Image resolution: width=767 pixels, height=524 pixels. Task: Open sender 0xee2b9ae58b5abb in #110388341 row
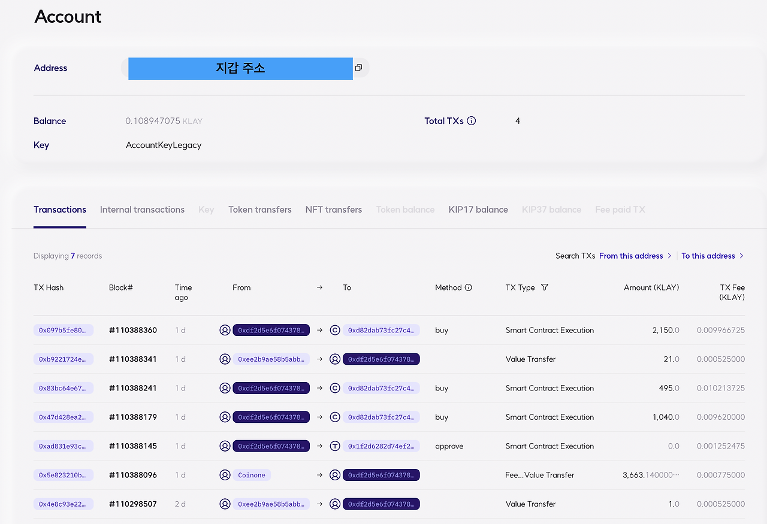click(271, 359)
